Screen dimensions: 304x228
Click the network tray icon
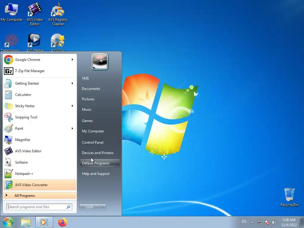pos(259,222)
